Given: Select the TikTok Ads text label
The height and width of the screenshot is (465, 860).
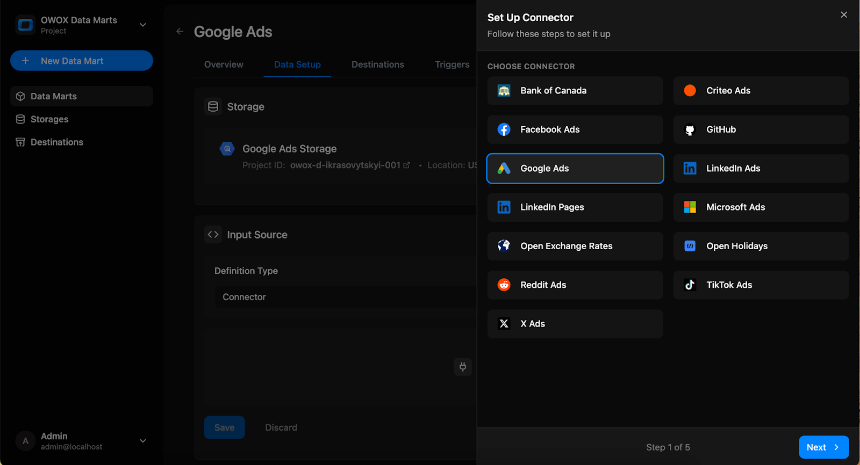Looking at the screenshot, I should 729,285.
